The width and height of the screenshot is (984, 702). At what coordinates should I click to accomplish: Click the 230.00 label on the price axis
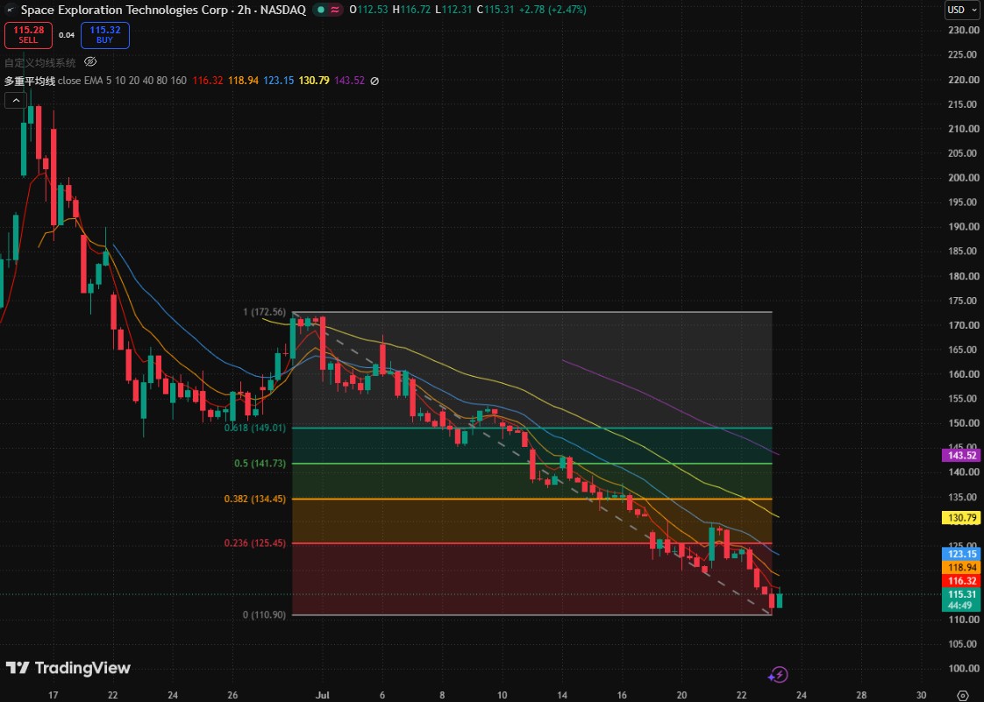point(964,30)
